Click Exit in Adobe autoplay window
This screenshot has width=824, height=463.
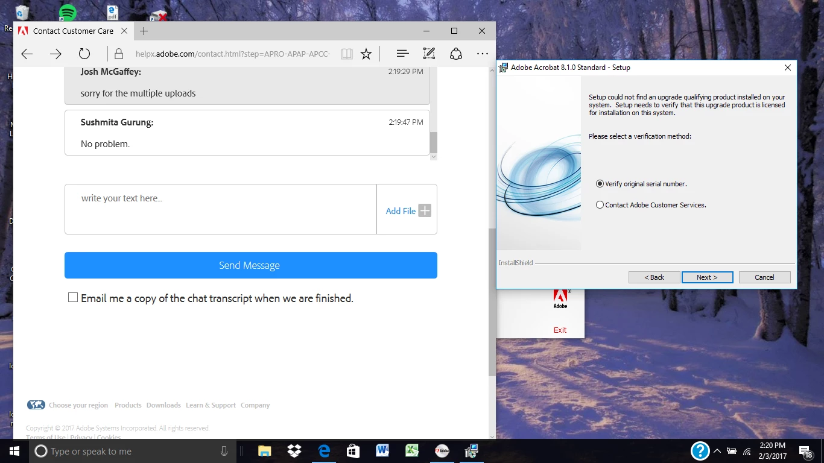tap(560, 330)
